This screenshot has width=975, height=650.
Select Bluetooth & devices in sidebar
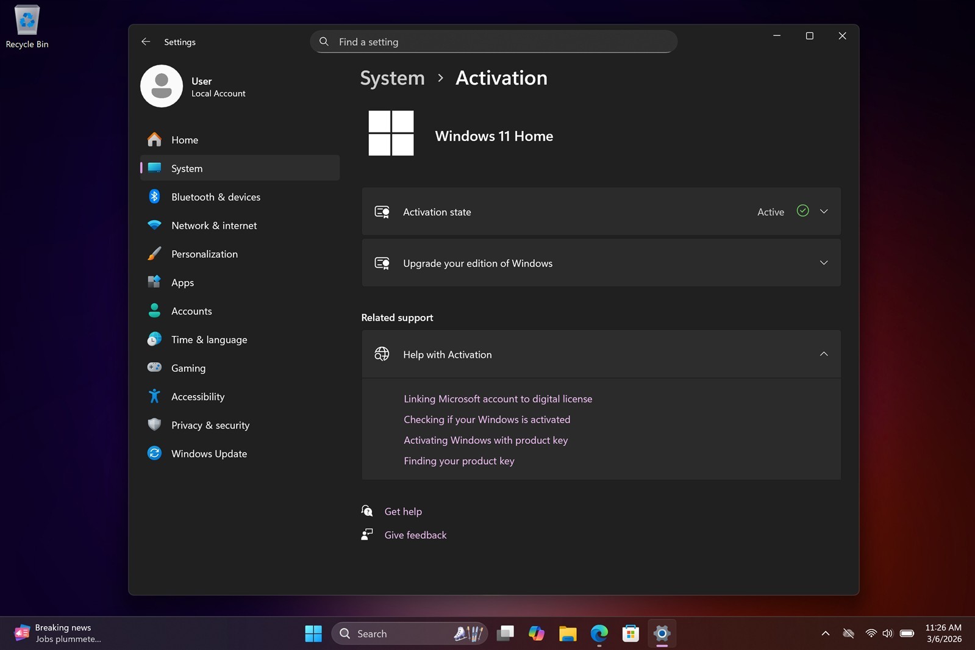240,196
